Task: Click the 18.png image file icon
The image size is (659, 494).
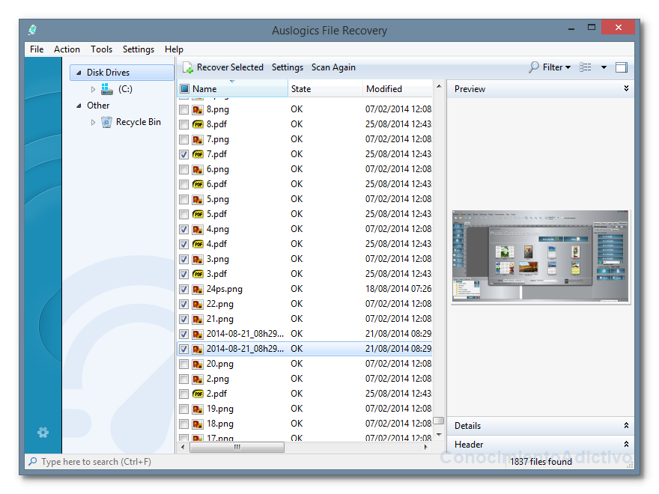Action: [x=198, y=424]
